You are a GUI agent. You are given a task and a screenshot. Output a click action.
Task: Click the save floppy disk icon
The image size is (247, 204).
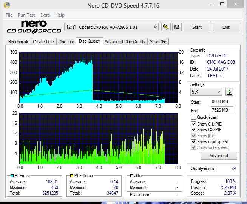click(x=177, y=27)
